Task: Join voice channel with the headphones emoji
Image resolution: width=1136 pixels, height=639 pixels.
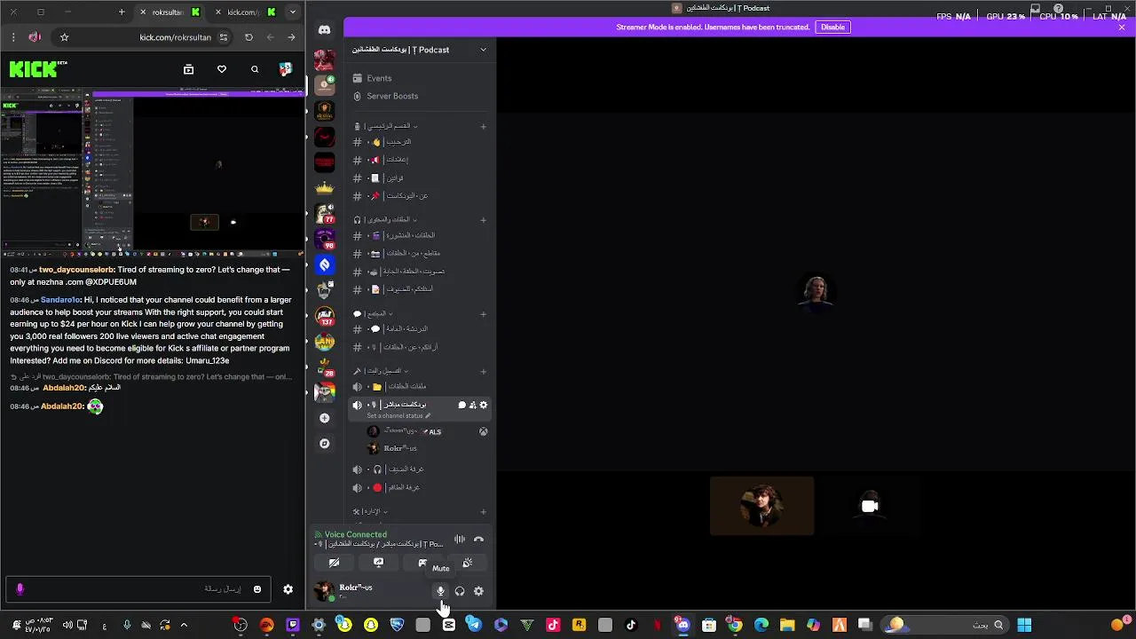Action: 420,469
